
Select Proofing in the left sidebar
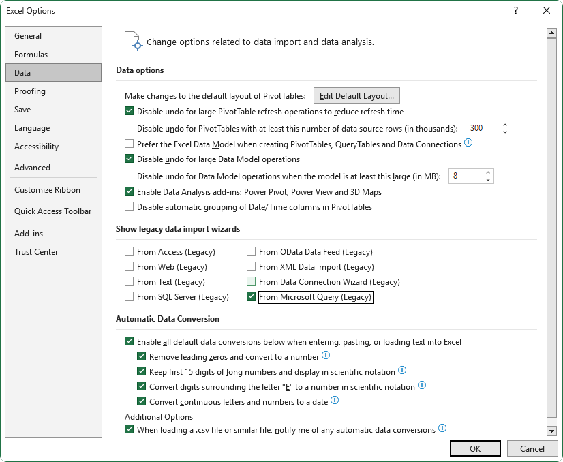point(30,91)
